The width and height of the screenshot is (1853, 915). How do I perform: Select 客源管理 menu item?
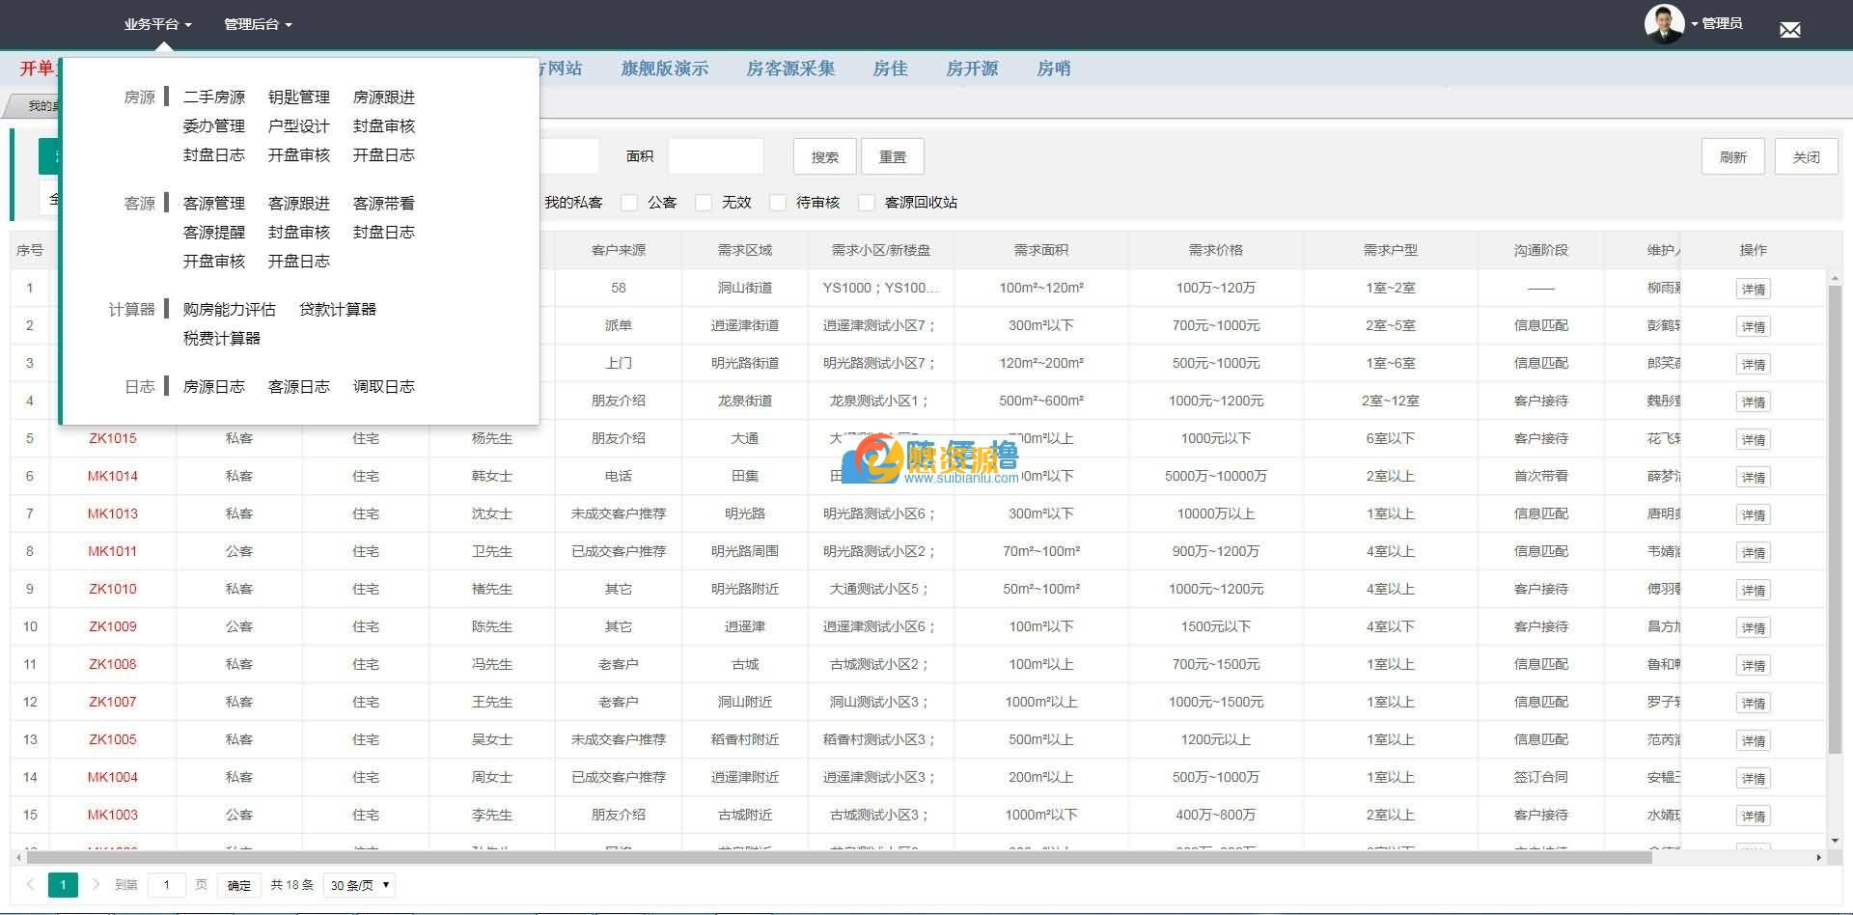pos(213,203)
